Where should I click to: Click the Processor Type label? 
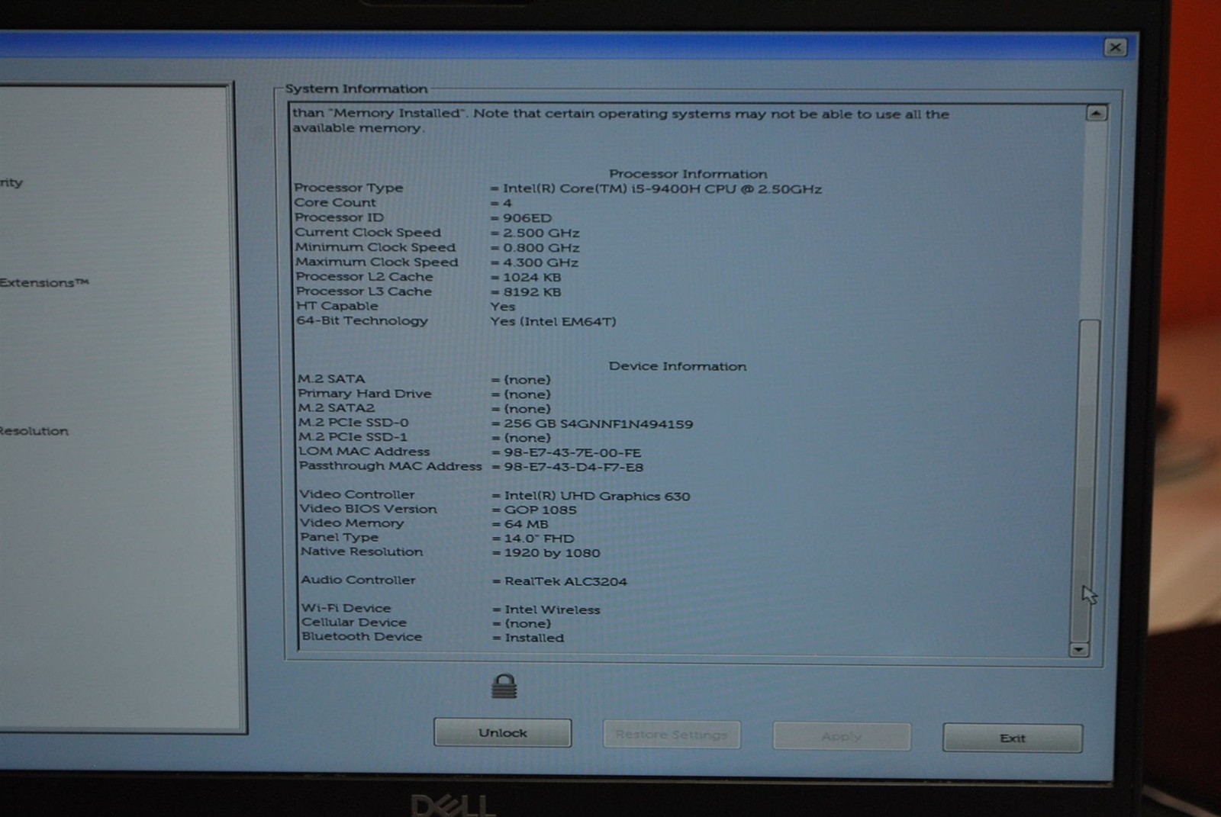[349, 188]
